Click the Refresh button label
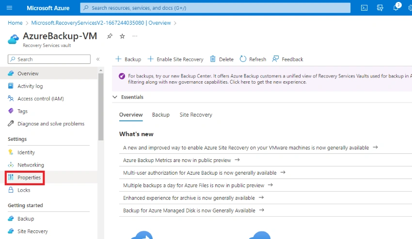Viewport: 412px width, 239px height. tap(257, 60)
